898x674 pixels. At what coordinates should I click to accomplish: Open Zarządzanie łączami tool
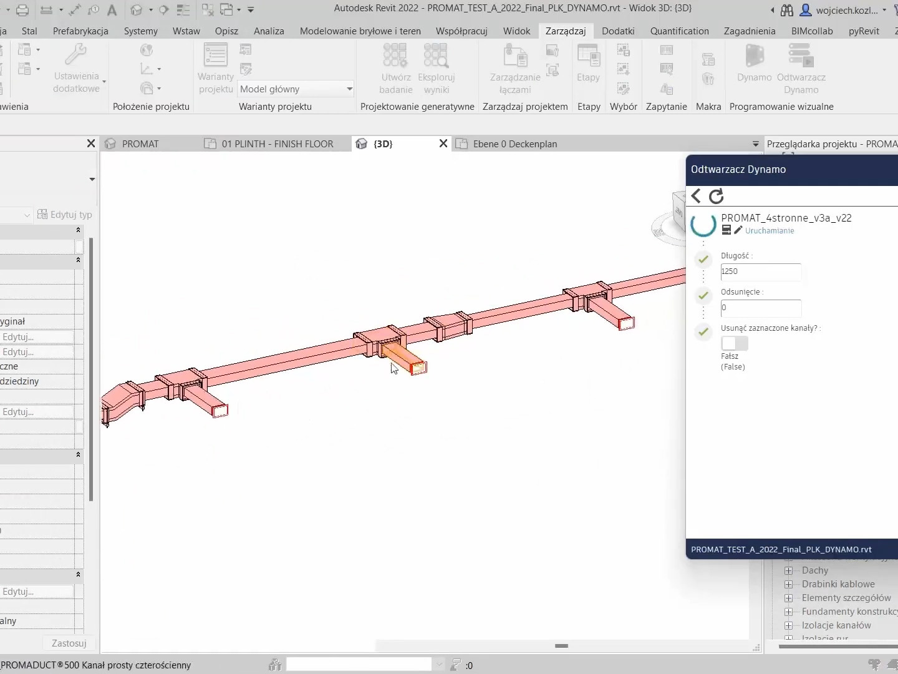tap(515, 68)
